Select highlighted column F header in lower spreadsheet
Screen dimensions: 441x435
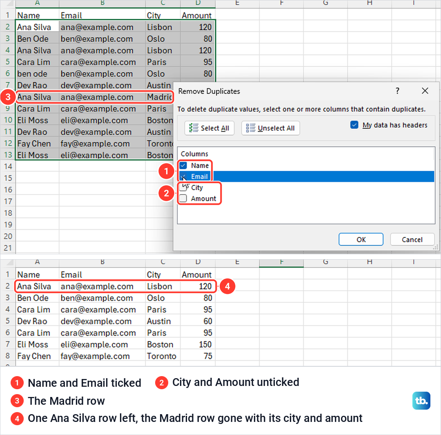point(281,262)
